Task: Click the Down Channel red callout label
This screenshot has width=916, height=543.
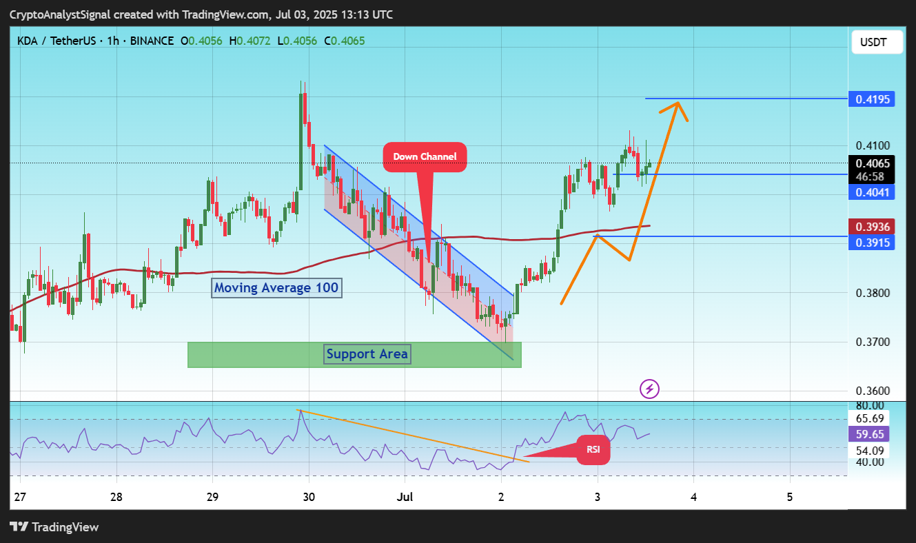Action: [425, 156]
